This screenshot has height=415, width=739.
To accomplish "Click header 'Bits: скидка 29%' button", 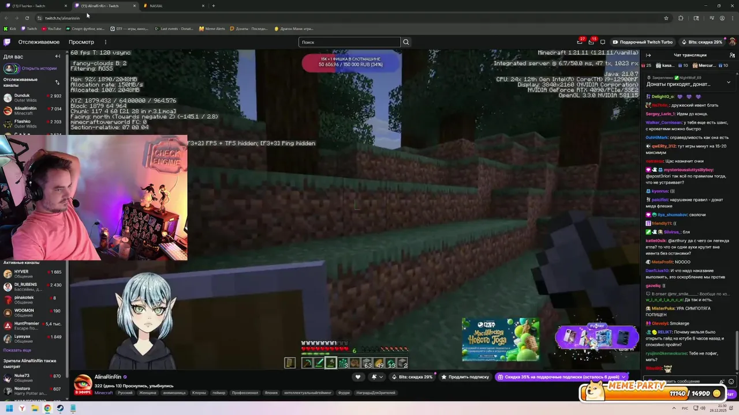I will coord(701,42).
